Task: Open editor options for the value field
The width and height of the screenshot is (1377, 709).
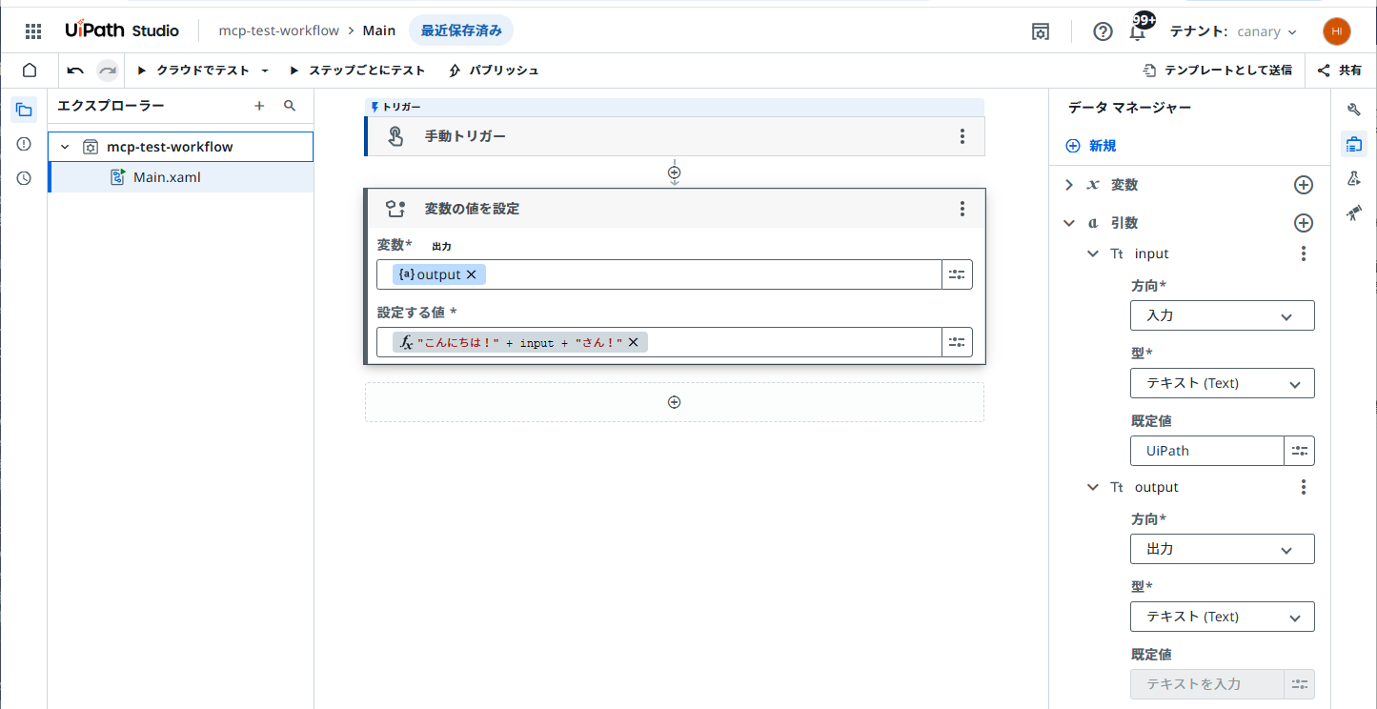Action: 957,342
